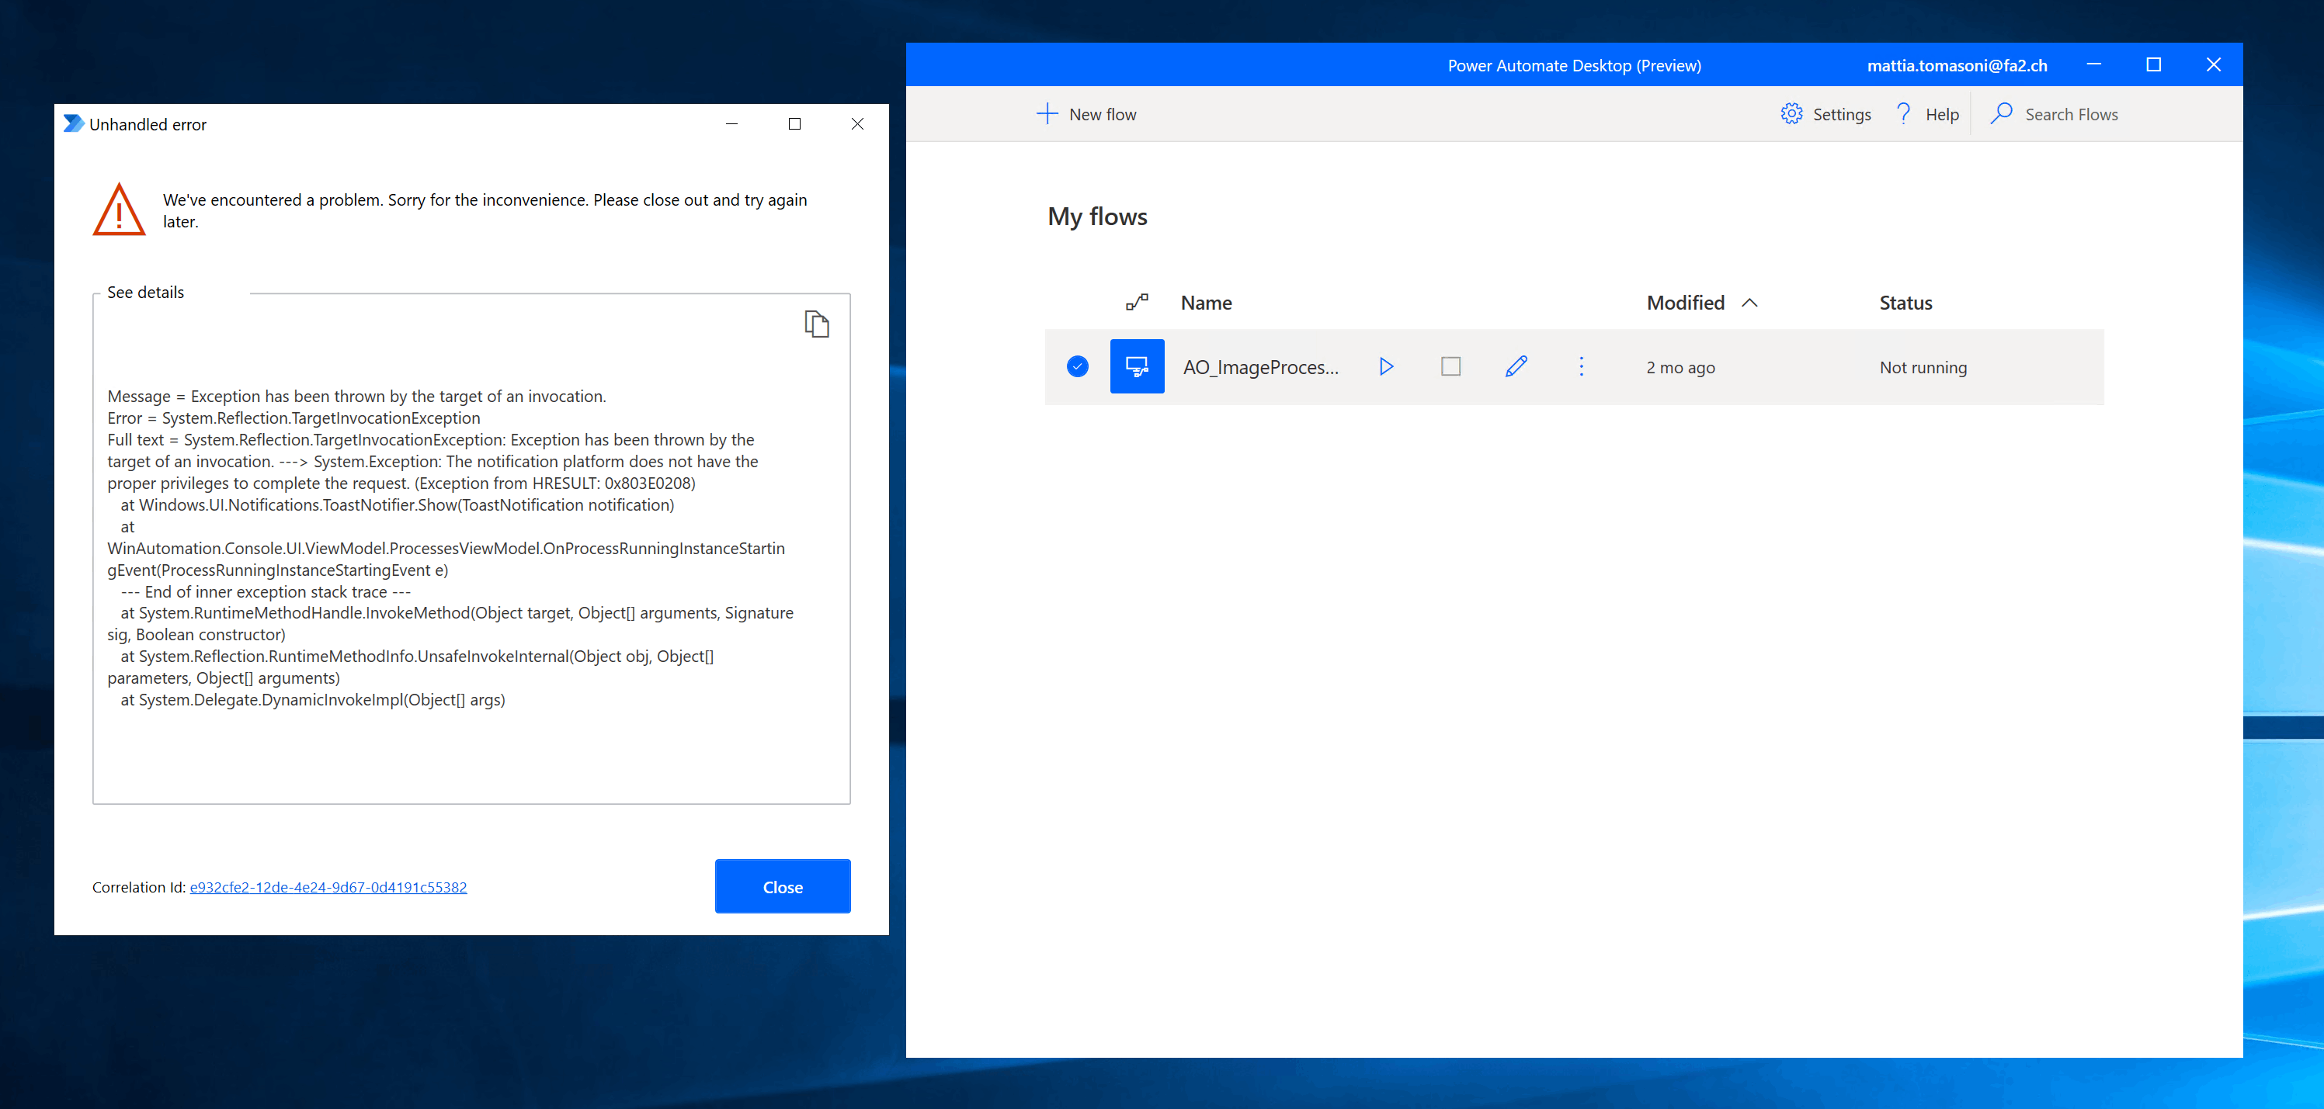Viewport: 2324px width, 1109px height.
Task: Open Settings via the gear icon
Action: click(1791, 113)
